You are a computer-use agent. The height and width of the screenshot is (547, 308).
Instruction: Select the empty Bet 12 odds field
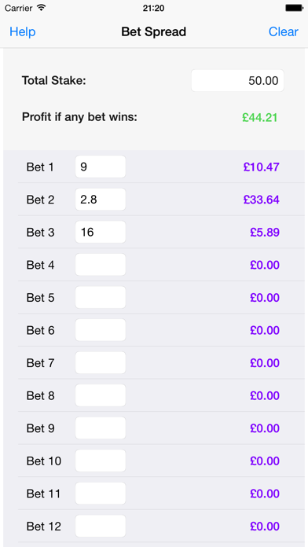coord(101,526)
